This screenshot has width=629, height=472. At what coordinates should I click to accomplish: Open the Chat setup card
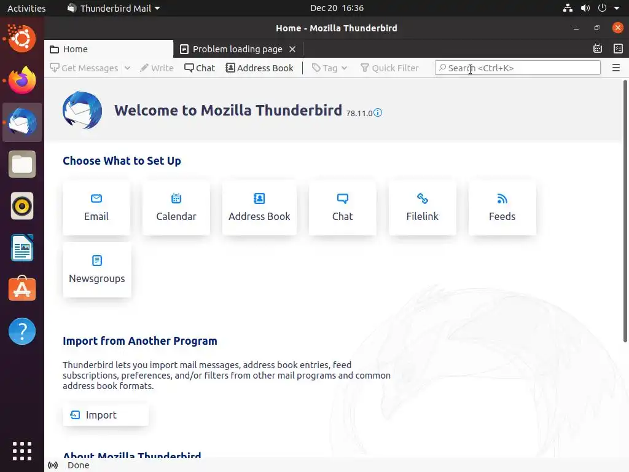(x=343, y=208)
